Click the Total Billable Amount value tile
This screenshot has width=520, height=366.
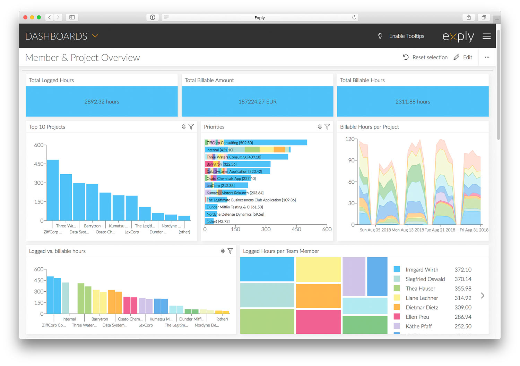(x=257, y=101)
